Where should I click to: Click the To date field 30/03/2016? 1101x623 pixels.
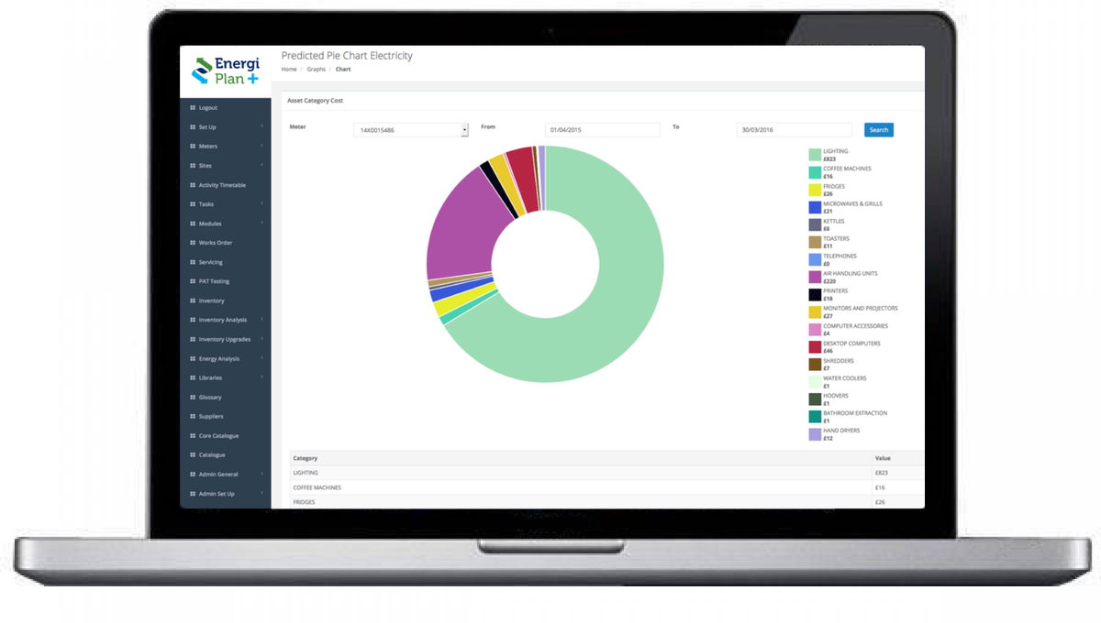click(x=795, y=130)
